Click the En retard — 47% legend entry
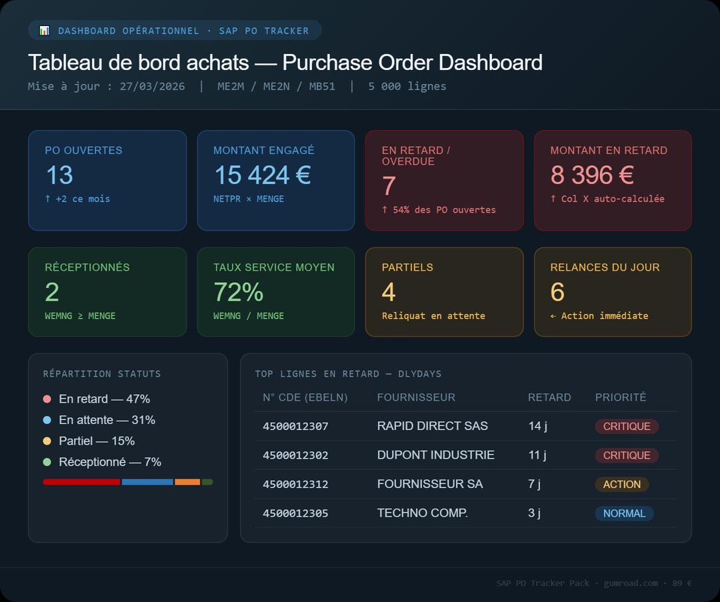The height and width of the screenshot is (602, 720). tap(97, 399)
